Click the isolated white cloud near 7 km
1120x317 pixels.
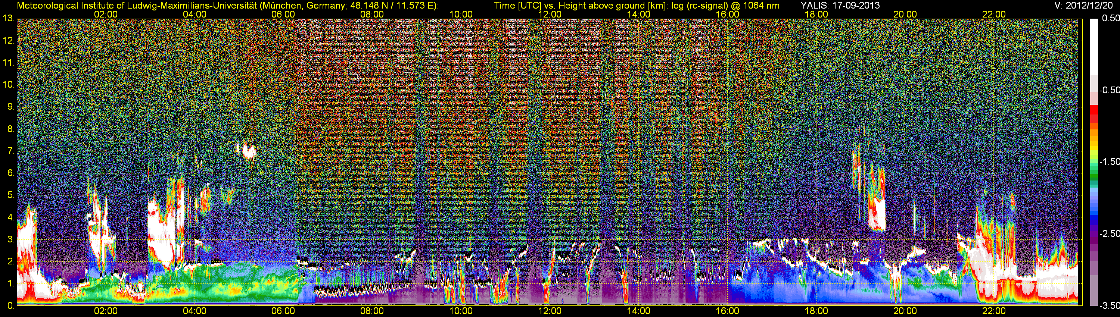pos(249,152)
